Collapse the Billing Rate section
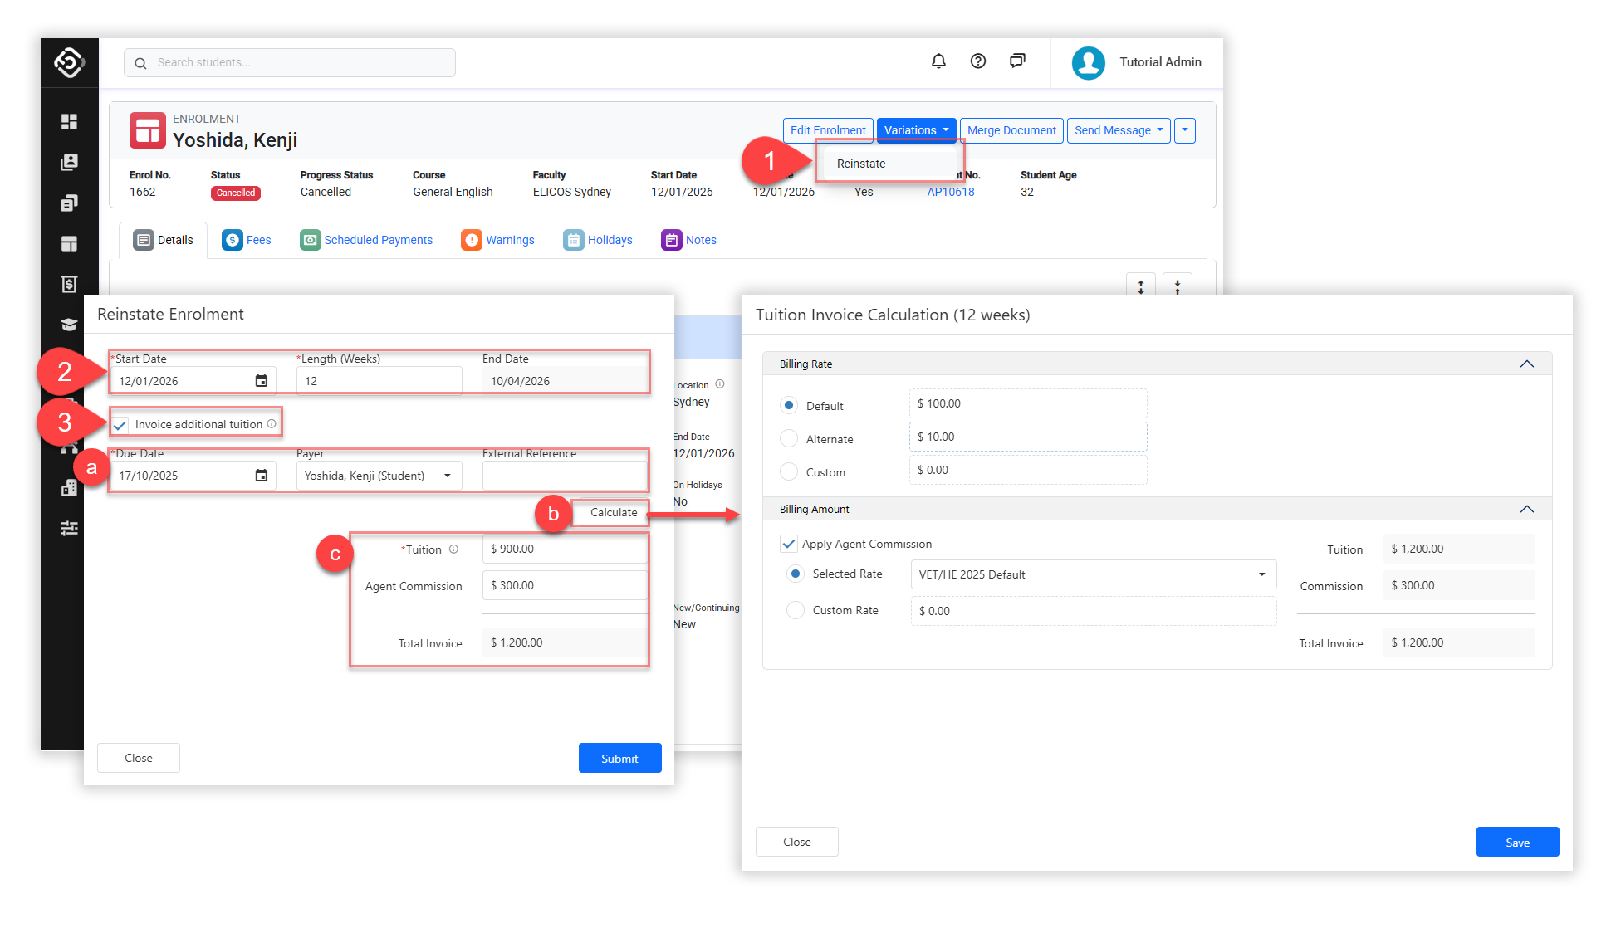 [x=1526, y=364]
